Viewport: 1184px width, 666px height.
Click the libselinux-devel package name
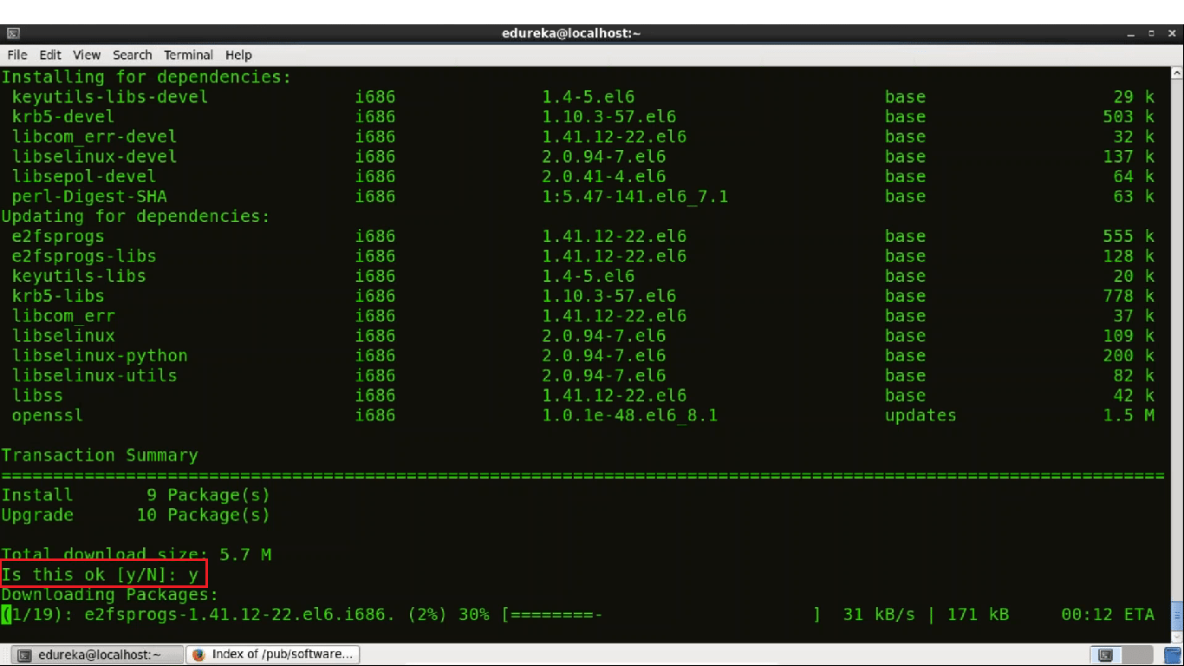[x=94, y=157]
